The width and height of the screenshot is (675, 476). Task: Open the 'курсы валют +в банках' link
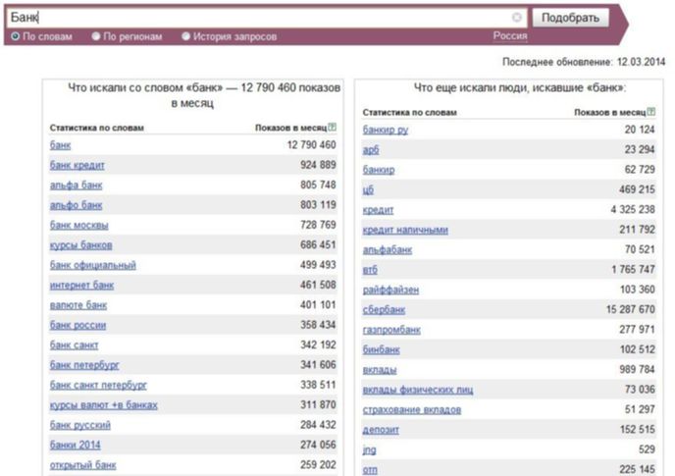click(104, 405)
